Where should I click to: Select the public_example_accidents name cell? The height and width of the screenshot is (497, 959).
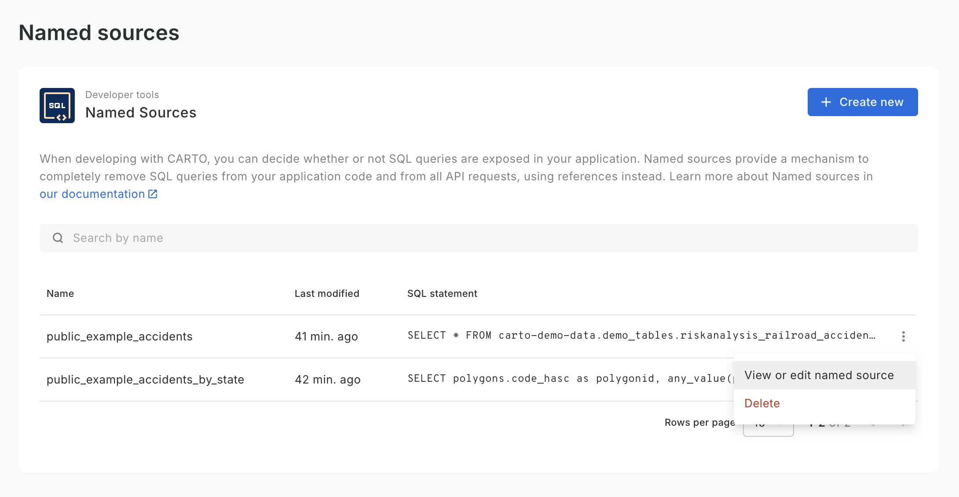(x=120, y=336)
